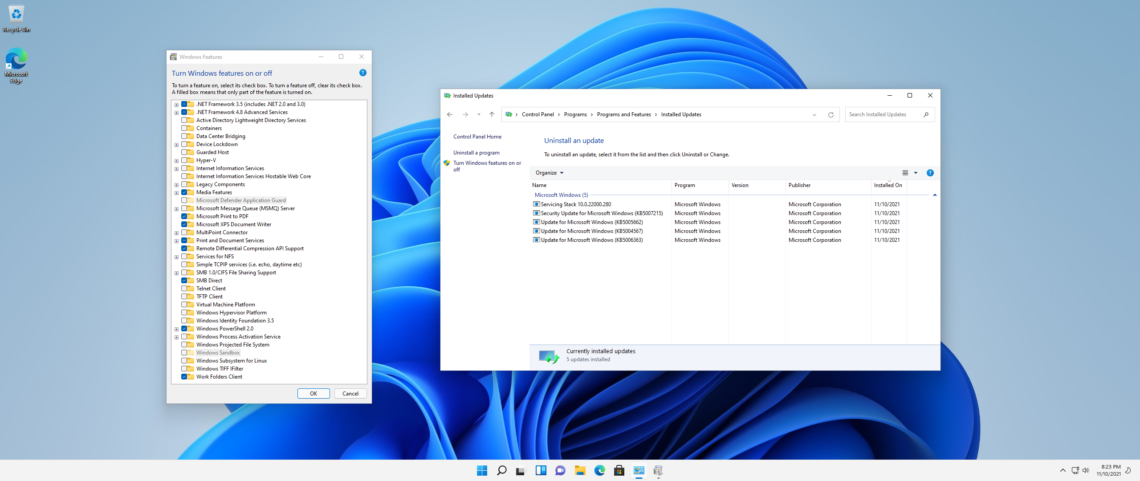Click the search magnifier in Installed Updates
Screen dimensions: 1140x481
coord(926,114)
